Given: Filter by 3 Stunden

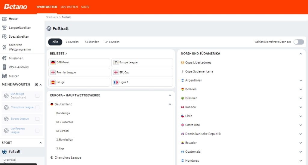Looking at the screenshot, I should point(72,42).
